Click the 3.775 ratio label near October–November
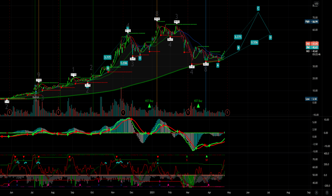 107,57
